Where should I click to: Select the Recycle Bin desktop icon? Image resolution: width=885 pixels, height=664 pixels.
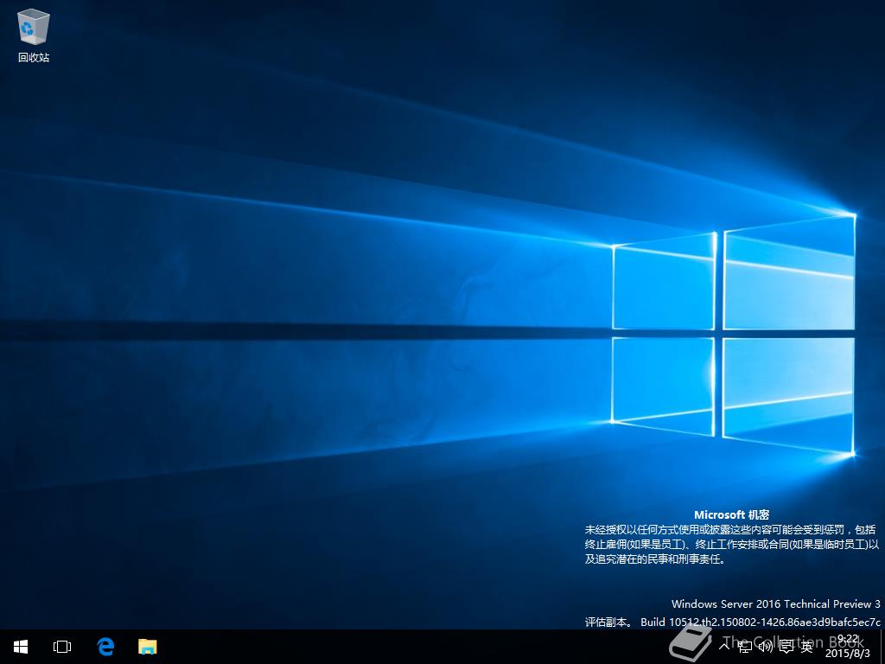coord(34,36)
